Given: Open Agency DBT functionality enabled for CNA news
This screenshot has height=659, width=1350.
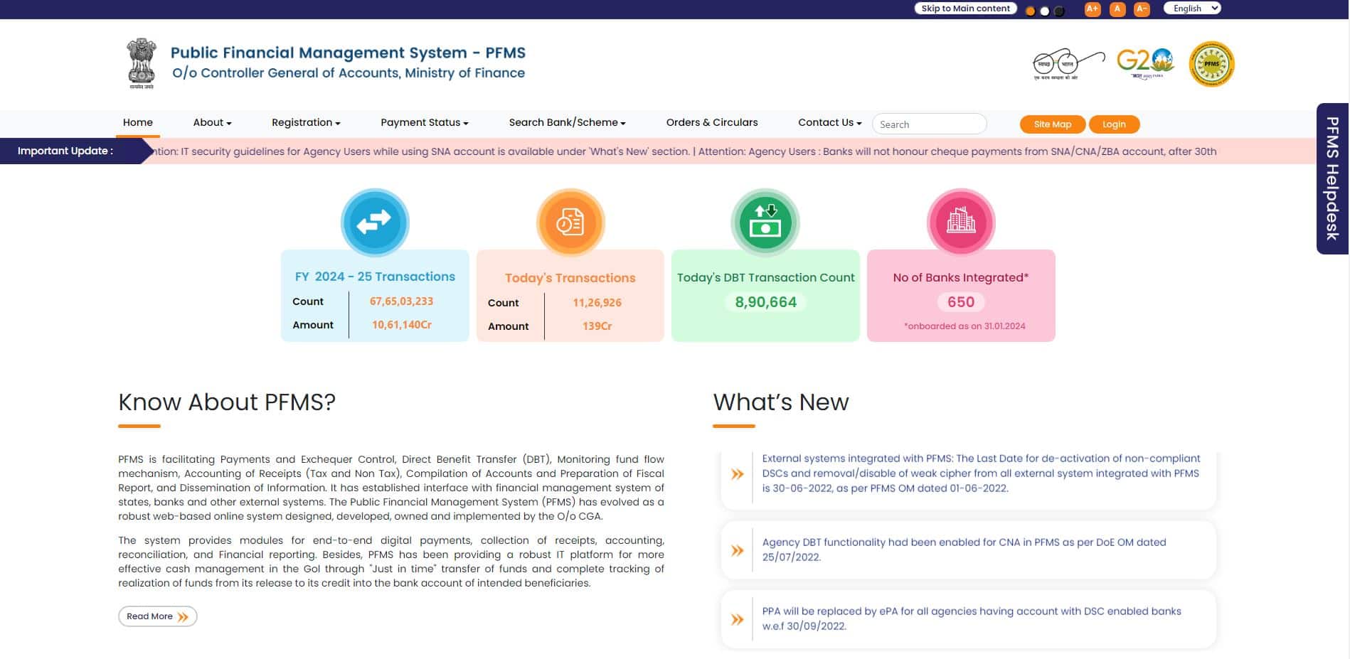Looking at the screenshot, I should (964, 550).
